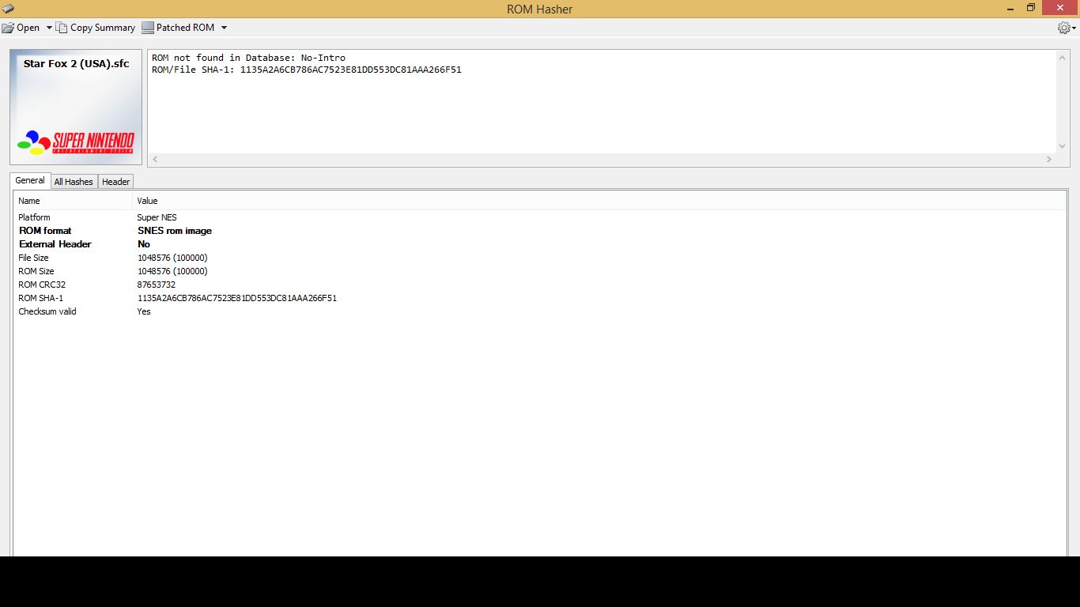Click the ROM Hasher chip icon in title bar
This screenshot has width=1080, height=607.
click(x=8, y=9)
